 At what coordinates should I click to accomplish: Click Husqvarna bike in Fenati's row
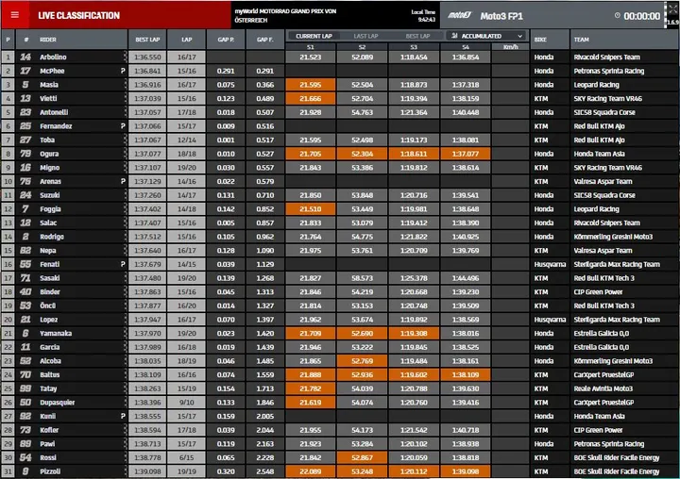click(550, 264)
